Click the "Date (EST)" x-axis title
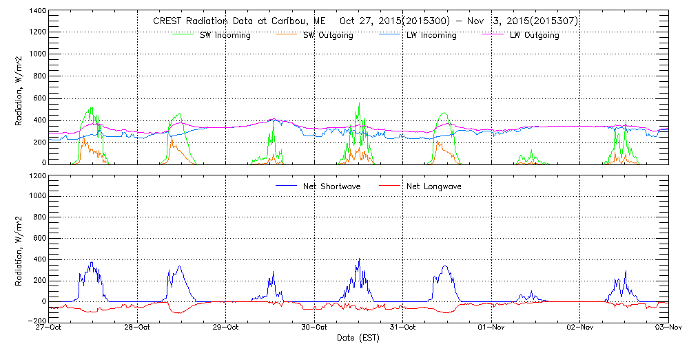689x344 pixels. 358,338
